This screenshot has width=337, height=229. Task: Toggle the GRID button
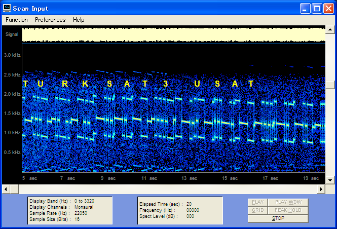click(x=258, y=210)
